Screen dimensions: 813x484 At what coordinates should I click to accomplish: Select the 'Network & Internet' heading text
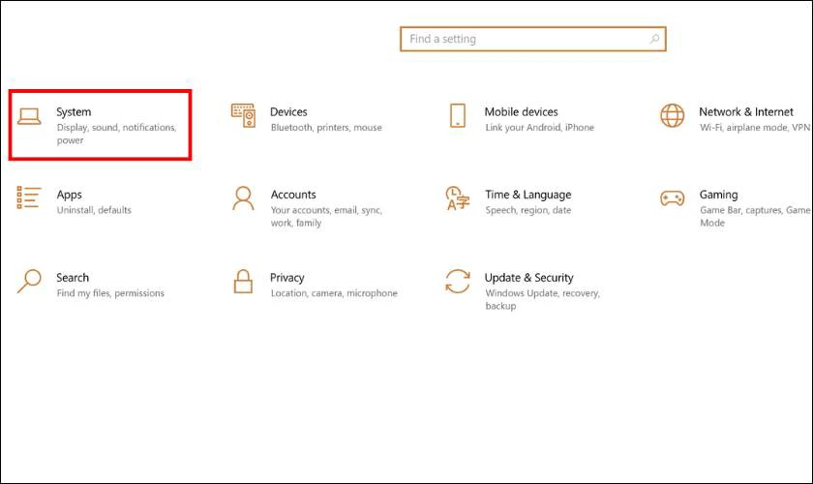[x=745, y=112]
